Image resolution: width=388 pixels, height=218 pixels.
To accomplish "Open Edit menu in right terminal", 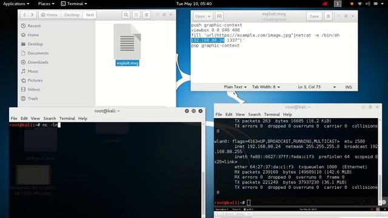I will tap(229, 114).
